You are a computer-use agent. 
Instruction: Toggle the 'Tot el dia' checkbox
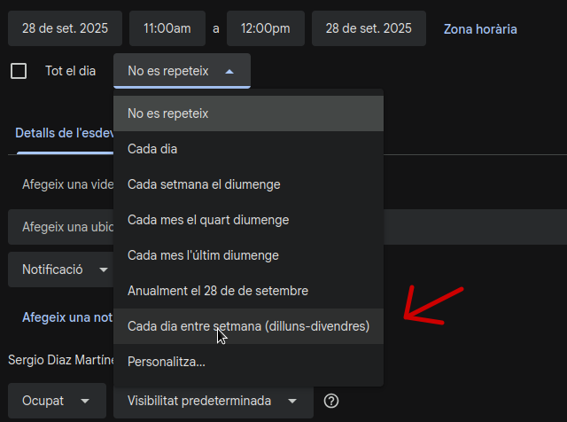point(19,71)
